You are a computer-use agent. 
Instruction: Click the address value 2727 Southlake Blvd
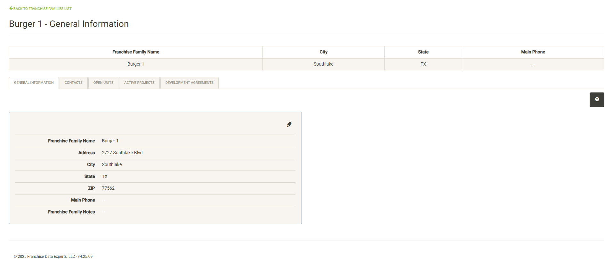point(122,153)
